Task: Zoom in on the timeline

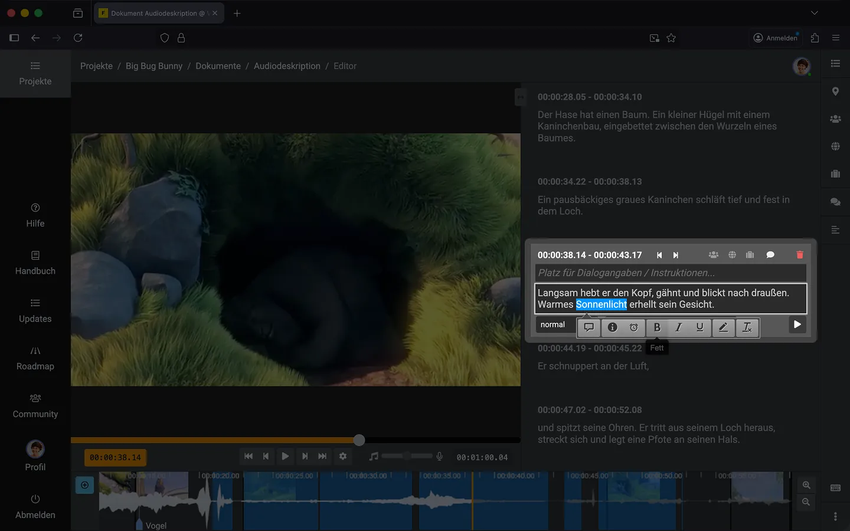Action: pyautogui.click(x=806, y=485)
